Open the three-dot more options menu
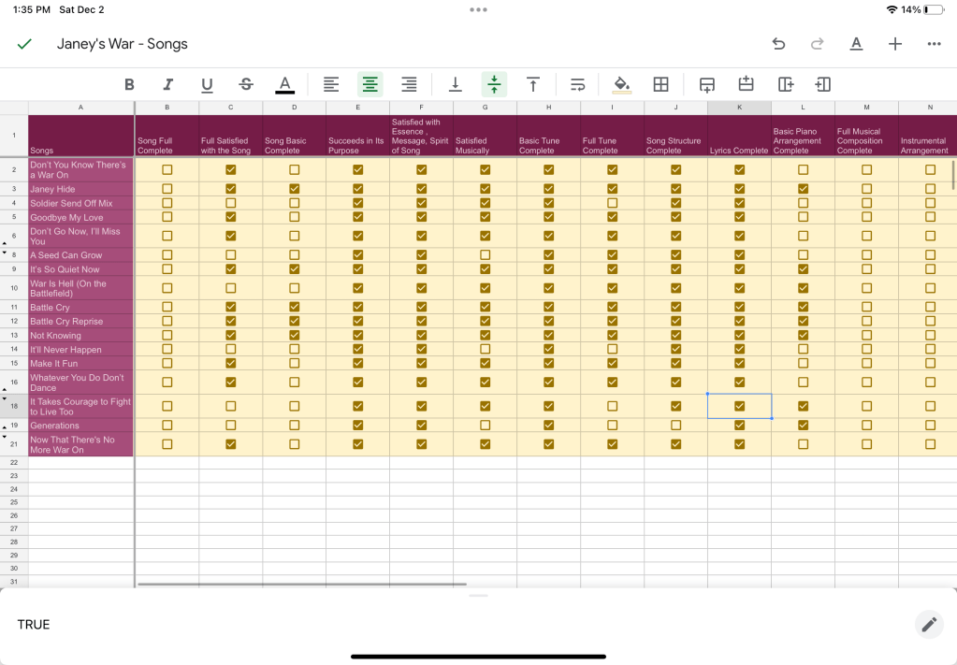Viewport: 957px width, 665px height. pos(934,44)
